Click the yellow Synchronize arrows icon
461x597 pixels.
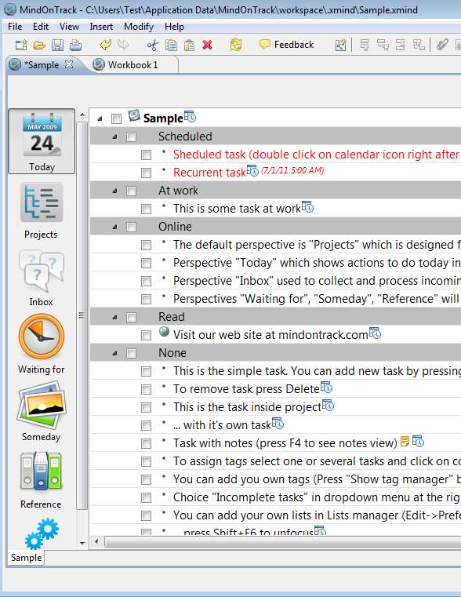[236, 45]
